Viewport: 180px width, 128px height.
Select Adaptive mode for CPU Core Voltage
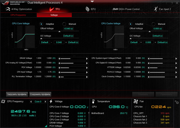click(x=41, y=24)
